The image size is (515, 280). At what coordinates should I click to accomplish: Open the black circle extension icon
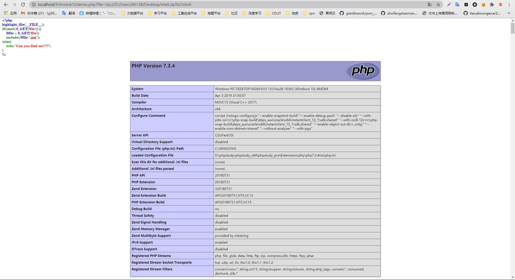(475, 5)
